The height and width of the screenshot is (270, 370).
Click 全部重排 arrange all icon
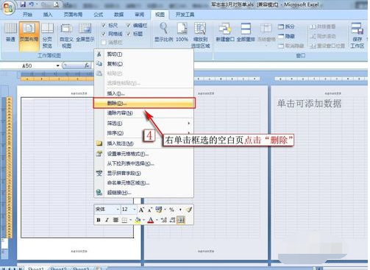(x=246, y=32)
